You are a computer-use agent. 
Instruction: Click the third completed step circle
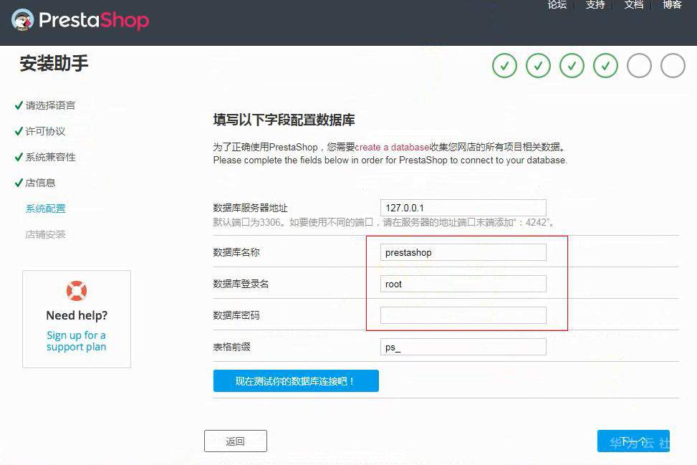point(572,66)
